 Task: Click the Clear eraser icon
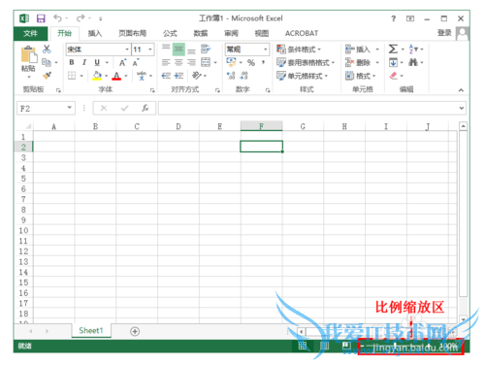(393, 76)
